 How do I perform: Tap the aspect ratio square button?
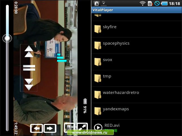coord(69,128)
